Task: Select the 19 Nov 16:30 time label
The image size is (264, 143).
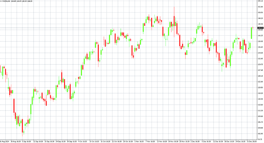Action: pyautogui.click(x=173, y=141)
